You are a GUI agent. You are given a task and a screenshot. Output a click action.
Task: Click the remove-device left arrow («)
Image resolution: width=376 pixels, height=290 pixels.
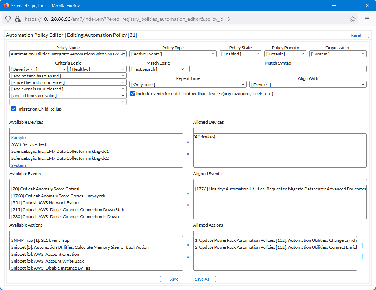coord(188,154)
